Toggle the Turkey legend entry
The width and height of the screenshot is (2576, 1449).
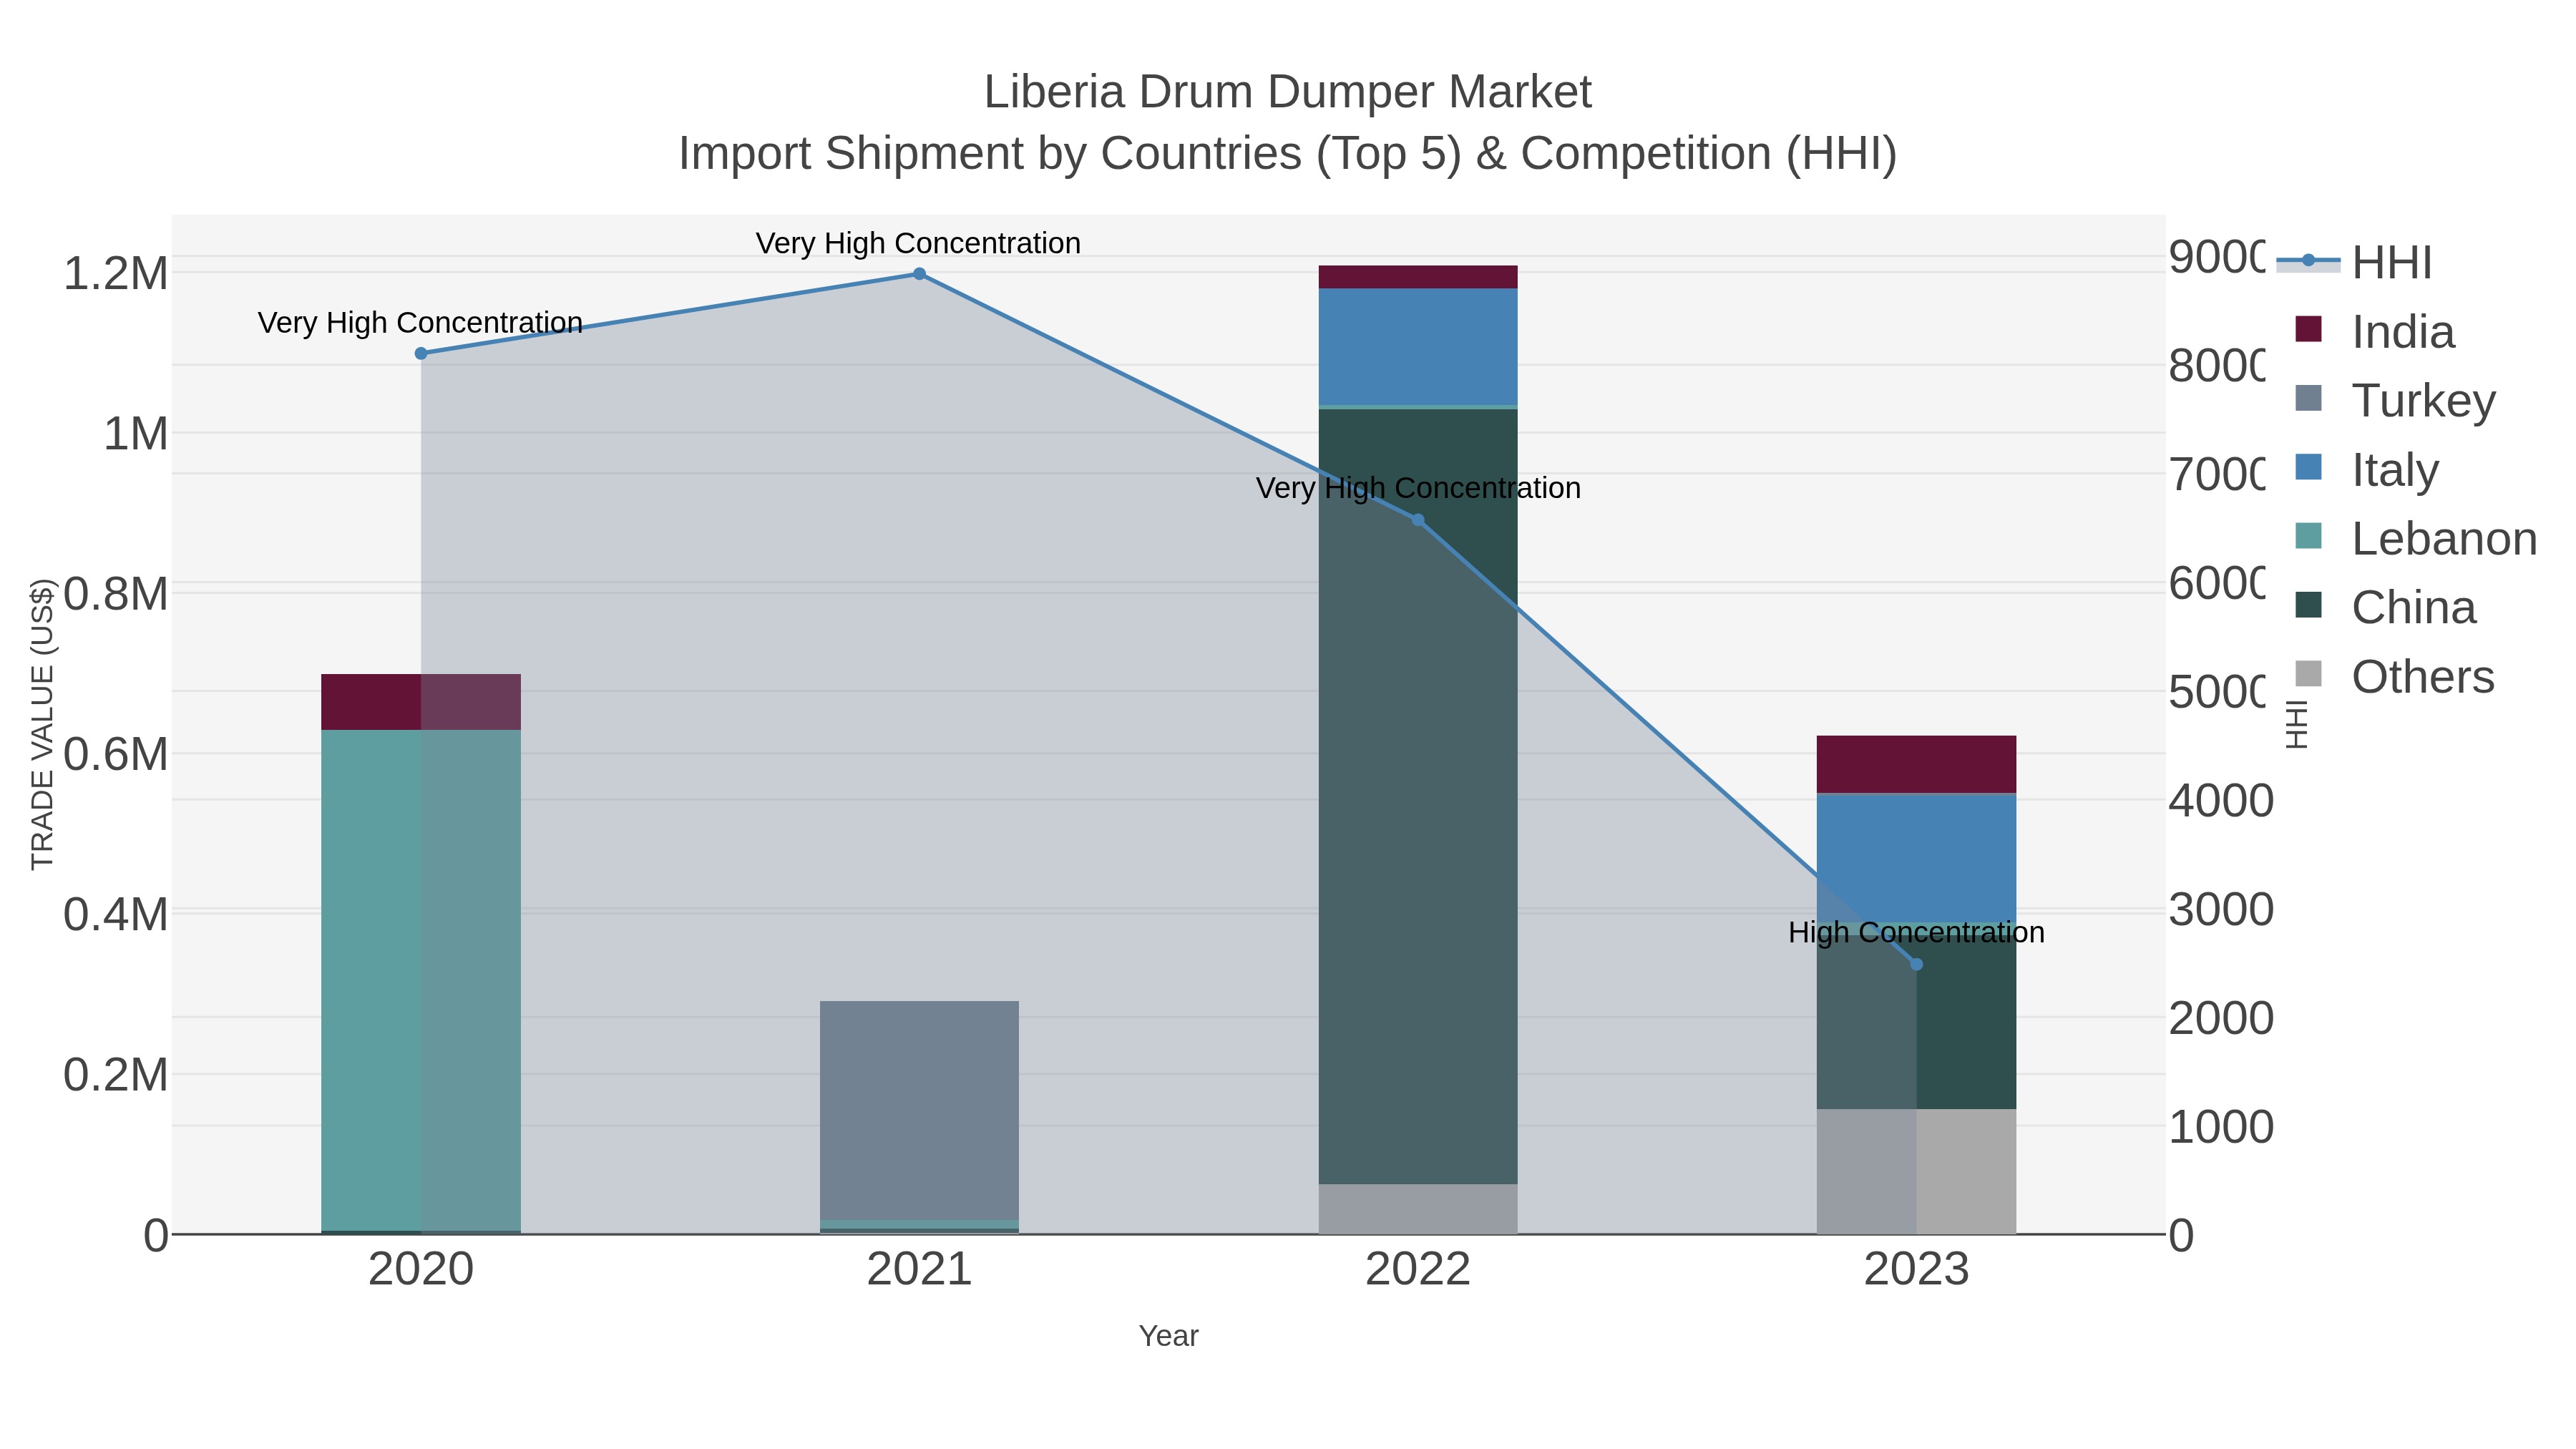click(x=2396, y=400)
